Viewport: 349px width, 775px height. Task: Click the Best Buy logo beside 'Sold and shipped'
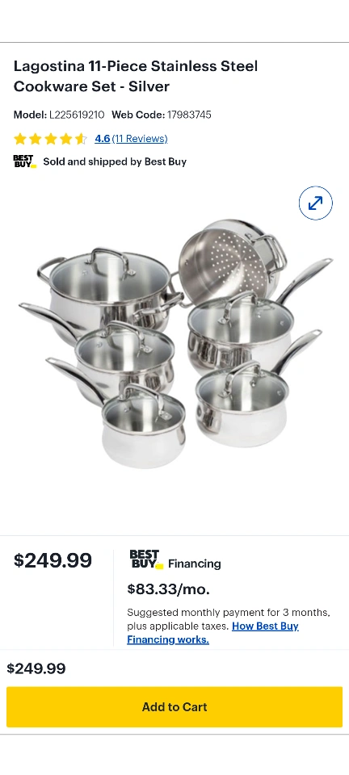pos(25,161)
